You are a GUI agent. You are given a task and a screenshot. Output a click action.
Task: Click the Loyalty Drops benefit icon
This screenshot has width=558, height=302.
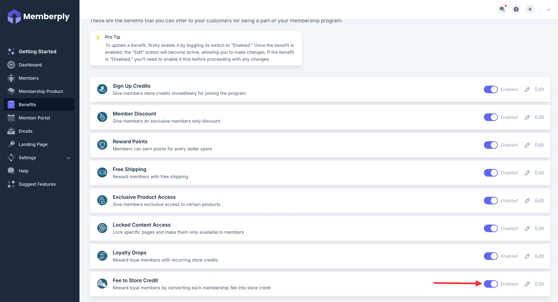click(x=102, y=256)
